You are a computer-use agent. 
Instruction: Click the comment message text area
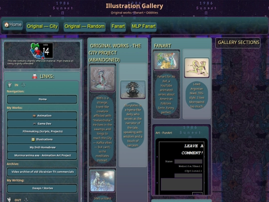181,185
